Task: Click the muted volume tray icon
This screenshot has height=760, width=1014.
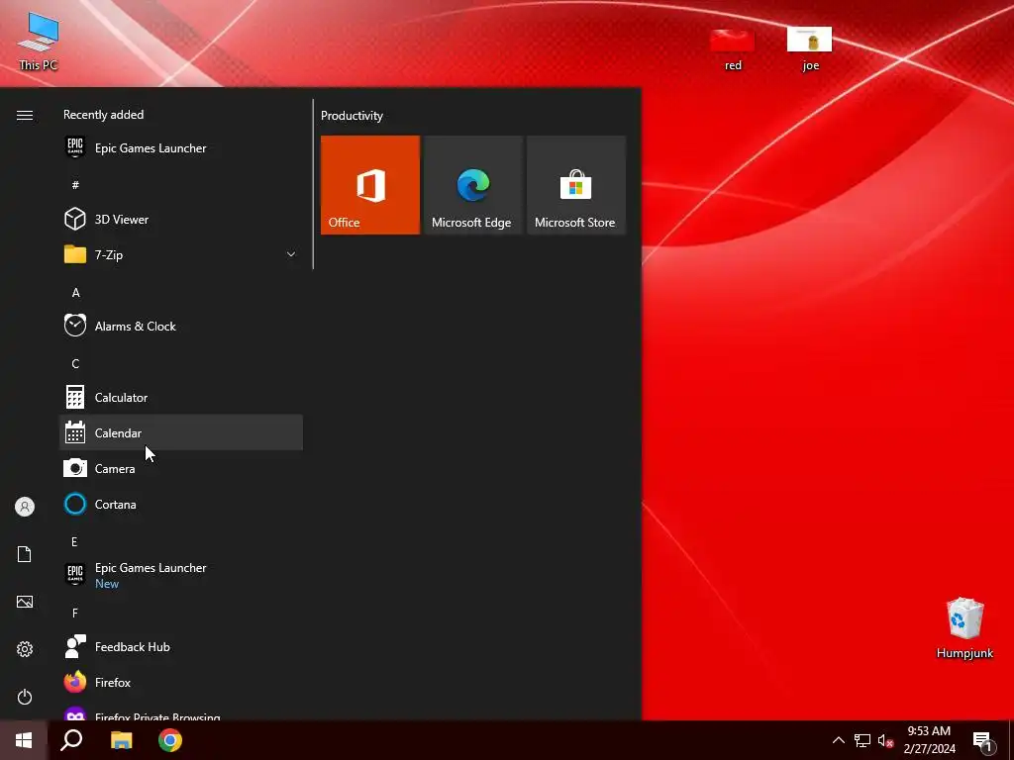Action: [885, 740]
